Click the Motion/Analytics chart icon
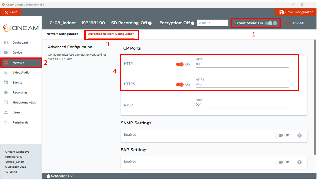This screenshot has width=317, height=179. (6, 102)
